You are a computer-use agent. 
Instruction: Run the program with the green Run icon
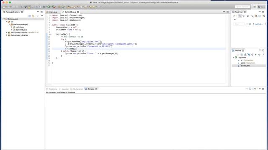pos(49,7)
